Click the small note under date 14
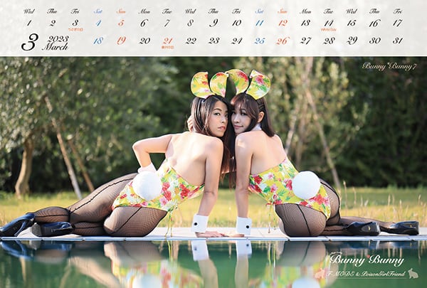427x288 pixels. click(x=328, y=29)
